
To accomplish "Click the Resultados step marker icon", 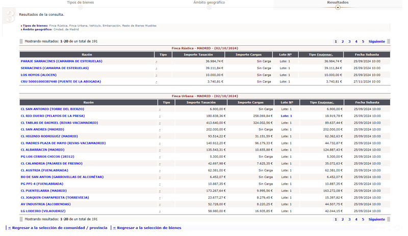I will [x=338, y=8].
